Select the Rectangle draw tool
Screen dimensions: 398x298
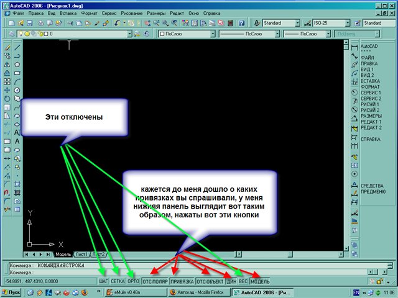click(x=17, y=73)
